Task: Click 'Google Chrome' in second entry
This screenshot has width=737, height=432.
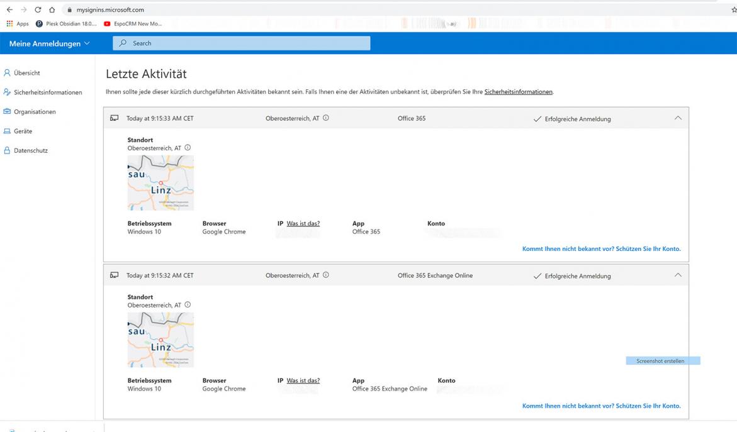Action: point(224,389)
